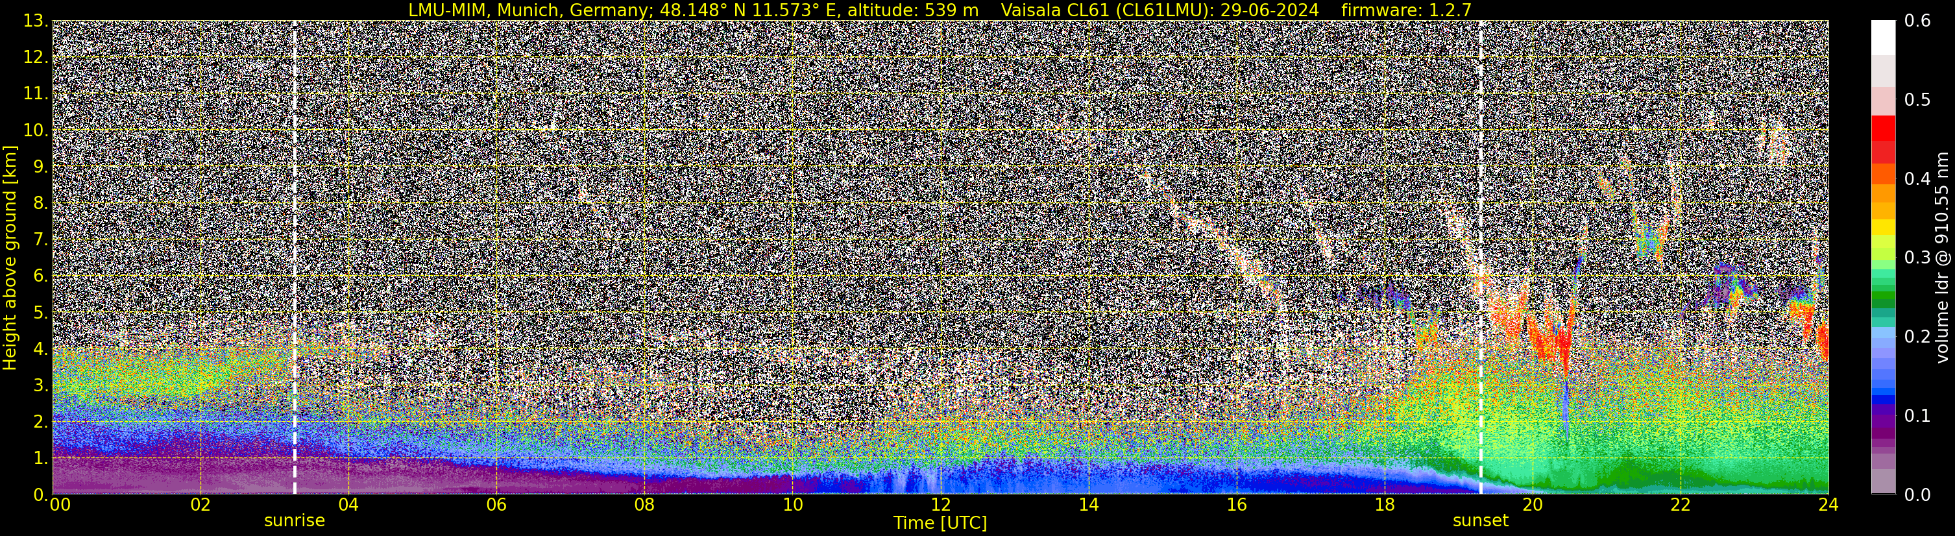Click the height-axis tick label '1.'
The width and height of the screenshot is (1955, 536).
41,457
